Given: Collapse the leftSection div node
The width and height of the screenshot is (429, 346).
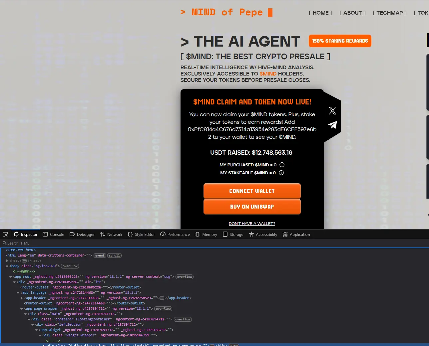Looking at the screenshot, I should (33, 325).
